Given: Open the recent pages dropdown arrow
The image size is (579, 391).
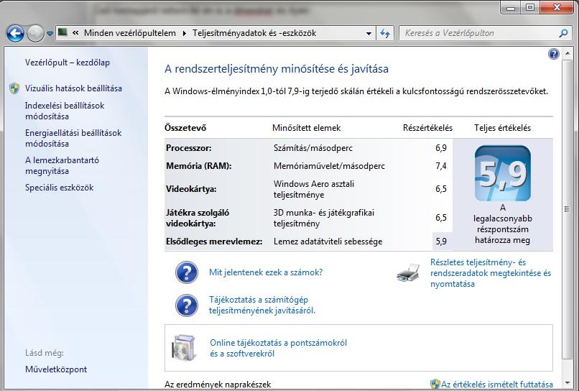Looking at the screenshot, I should pyautogui.click(x=50, y=34).
